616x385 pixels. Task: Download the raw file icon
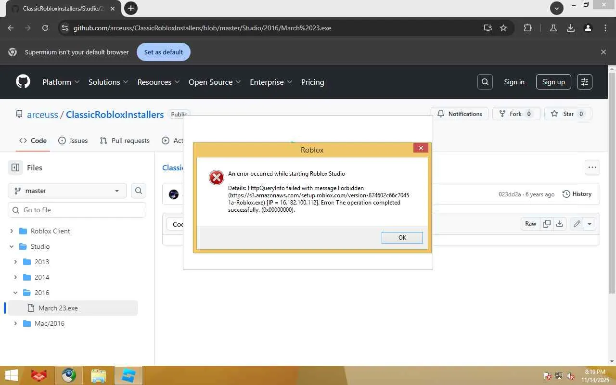point(559,224)
